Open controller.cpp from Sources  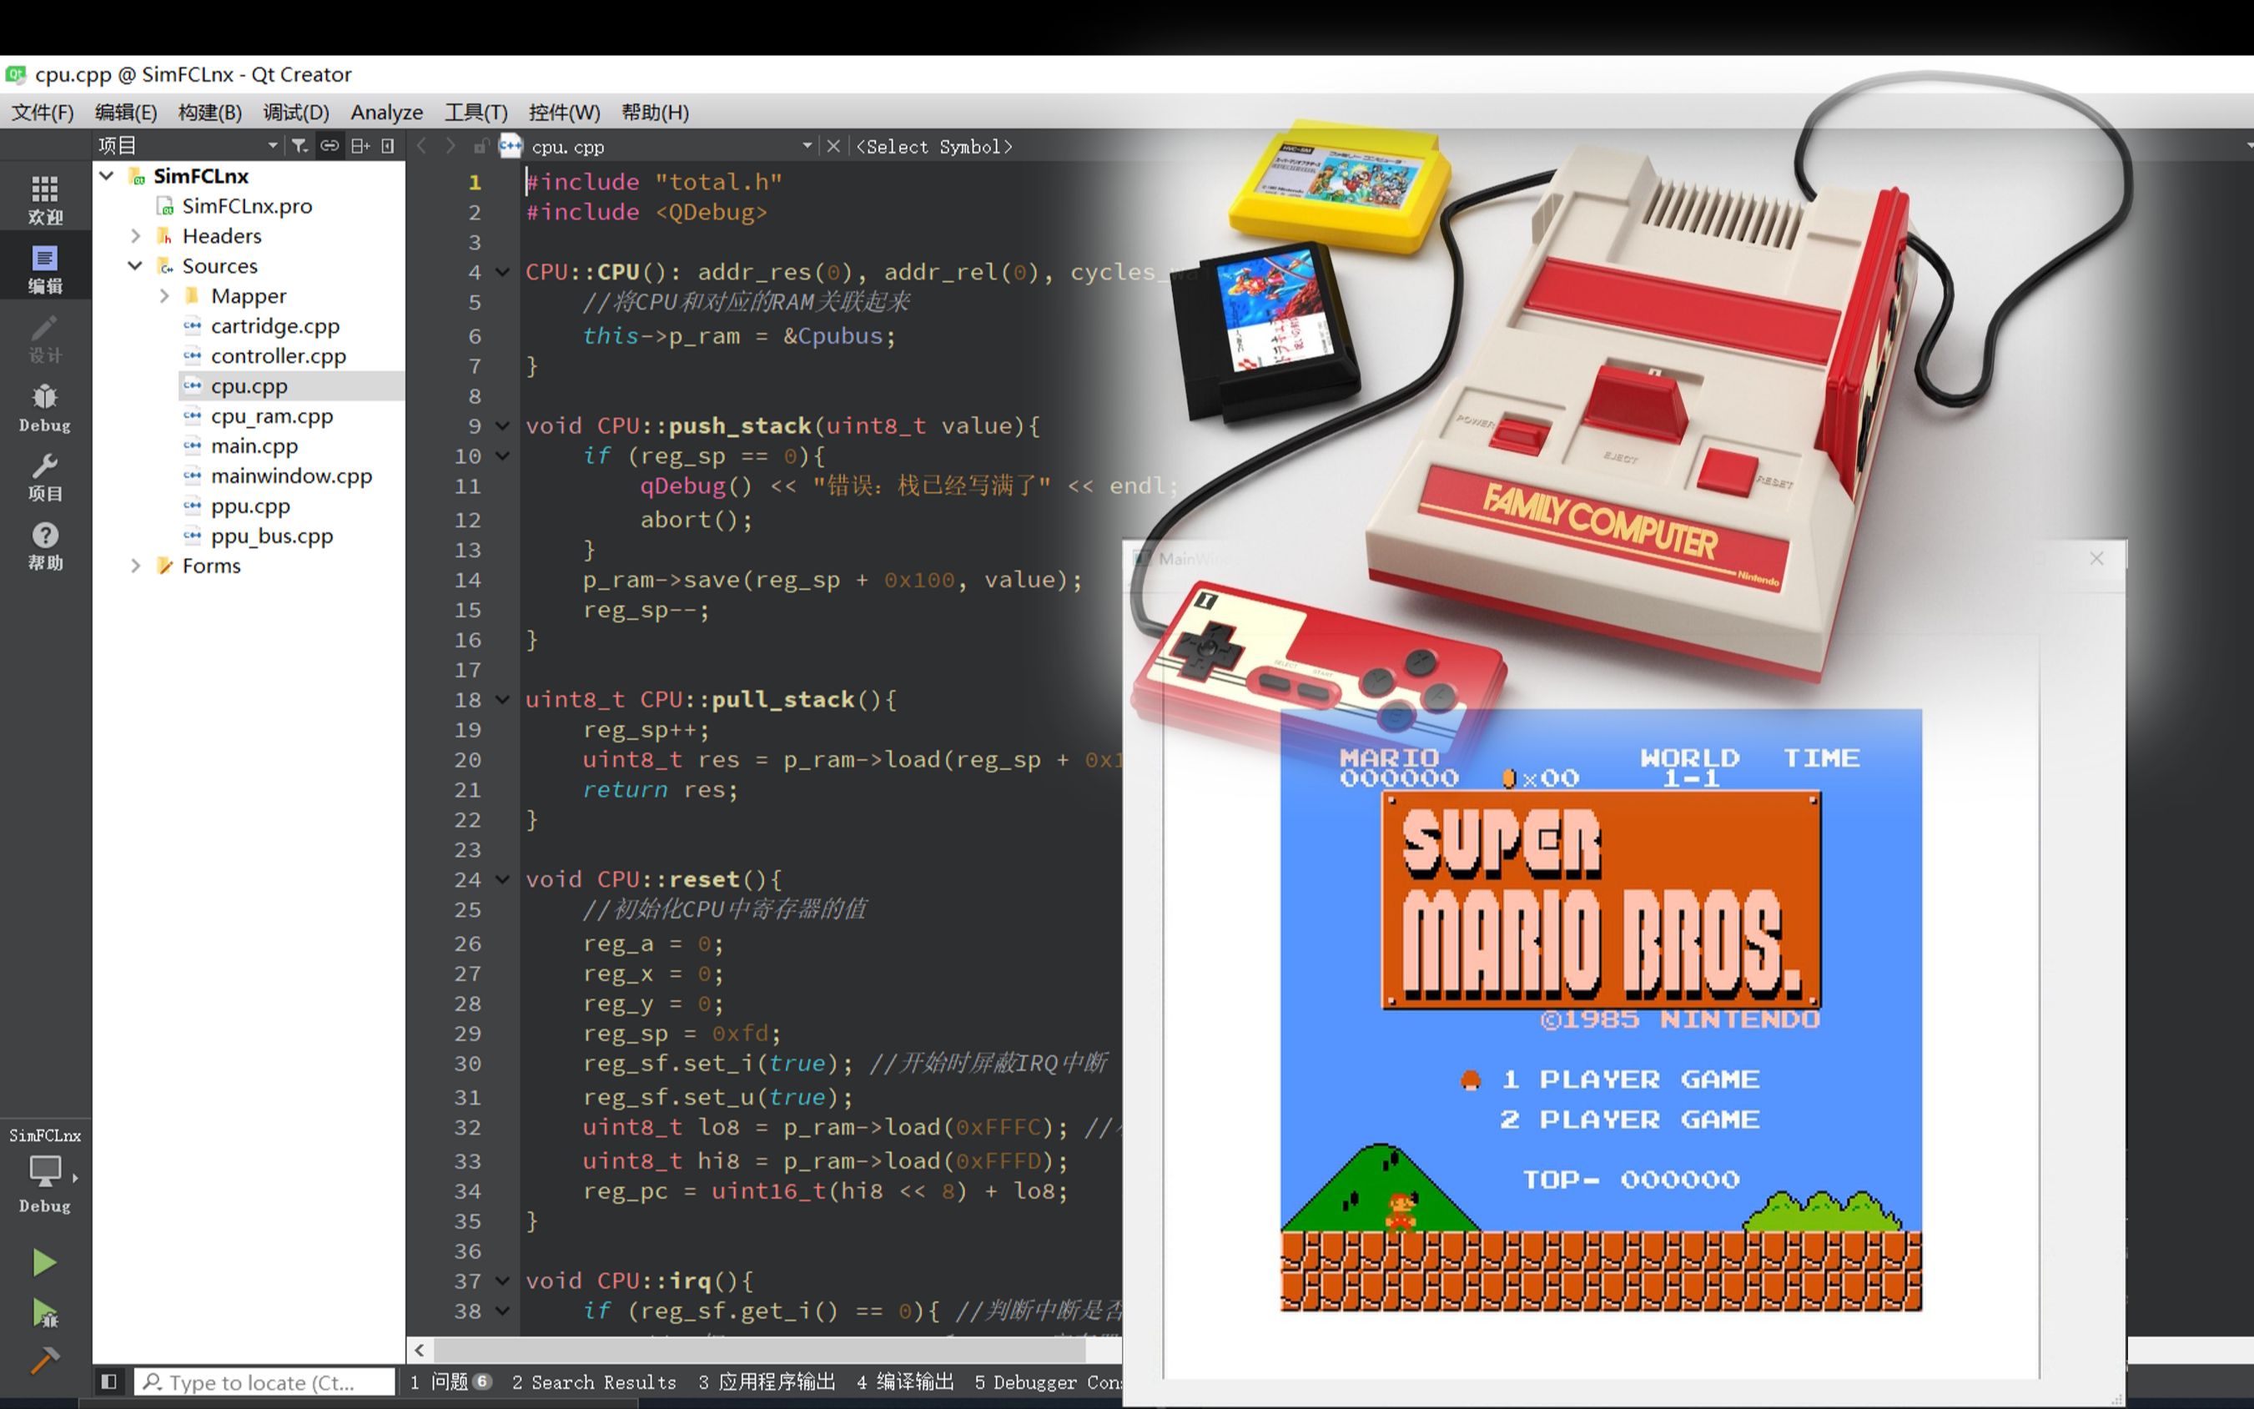click(x=278, y=356)
